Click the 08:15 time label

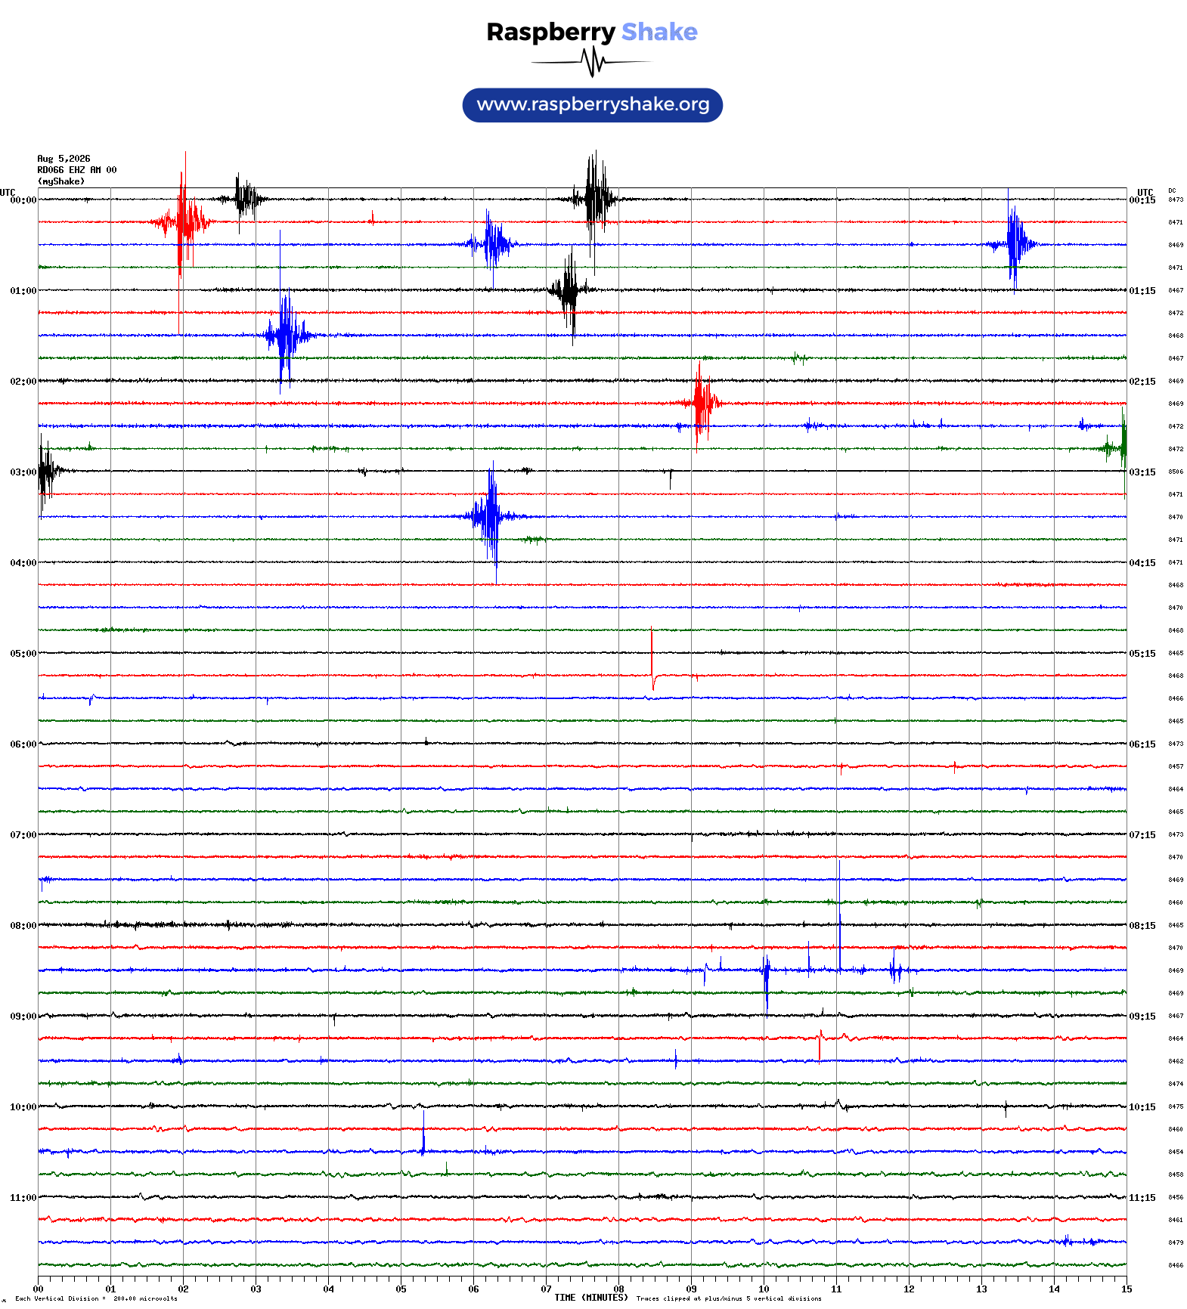pyautogui.click(x=1142, y=926)
